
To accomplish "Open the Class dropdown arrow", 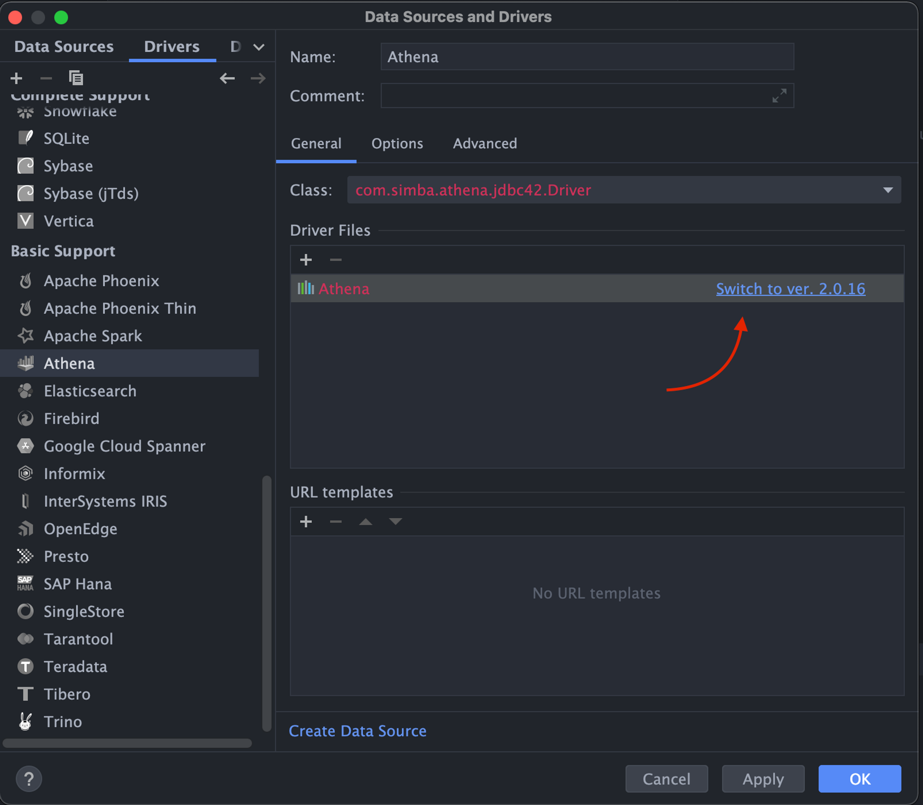I will pyautogui.click(x=888, y=190).
